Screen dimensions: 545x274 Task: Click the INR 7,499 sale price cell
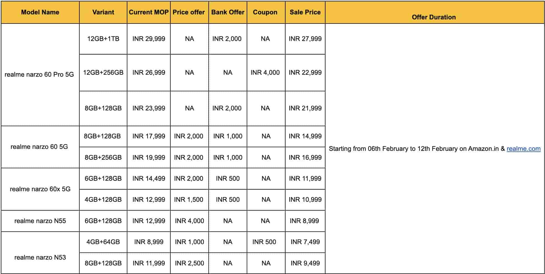click(305, 242)
